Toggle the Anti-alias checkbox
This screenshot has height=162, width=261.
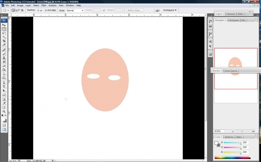[46, 10]
